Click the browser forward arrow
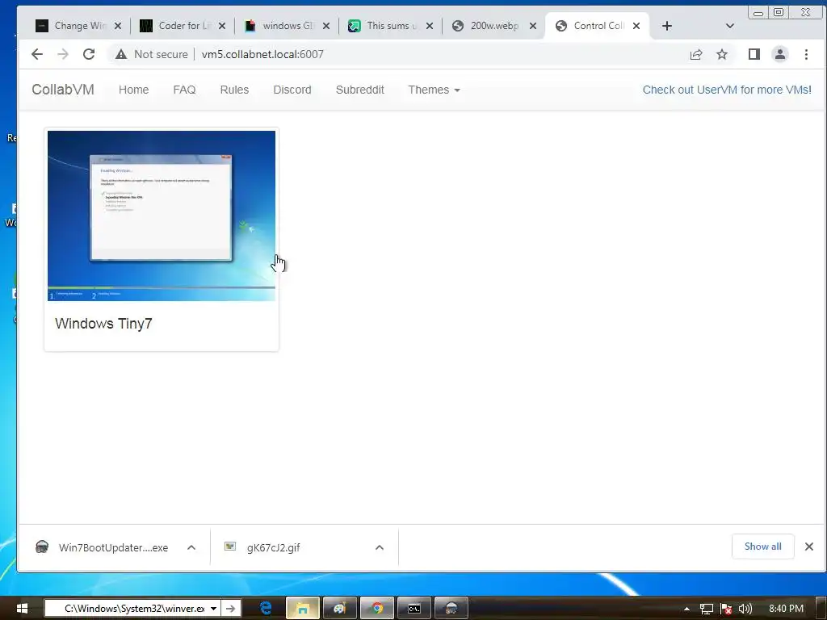 pyautogui.click(x=63, y=54)
